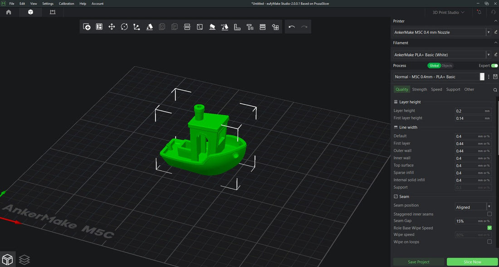Click the Seam Gap value field
499x267 pixels.
(470, 221)
